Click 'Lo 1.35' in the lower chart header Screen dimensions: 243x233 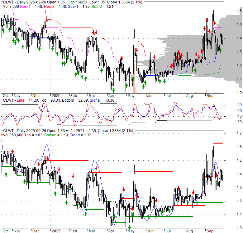click(x=89, y=131)
